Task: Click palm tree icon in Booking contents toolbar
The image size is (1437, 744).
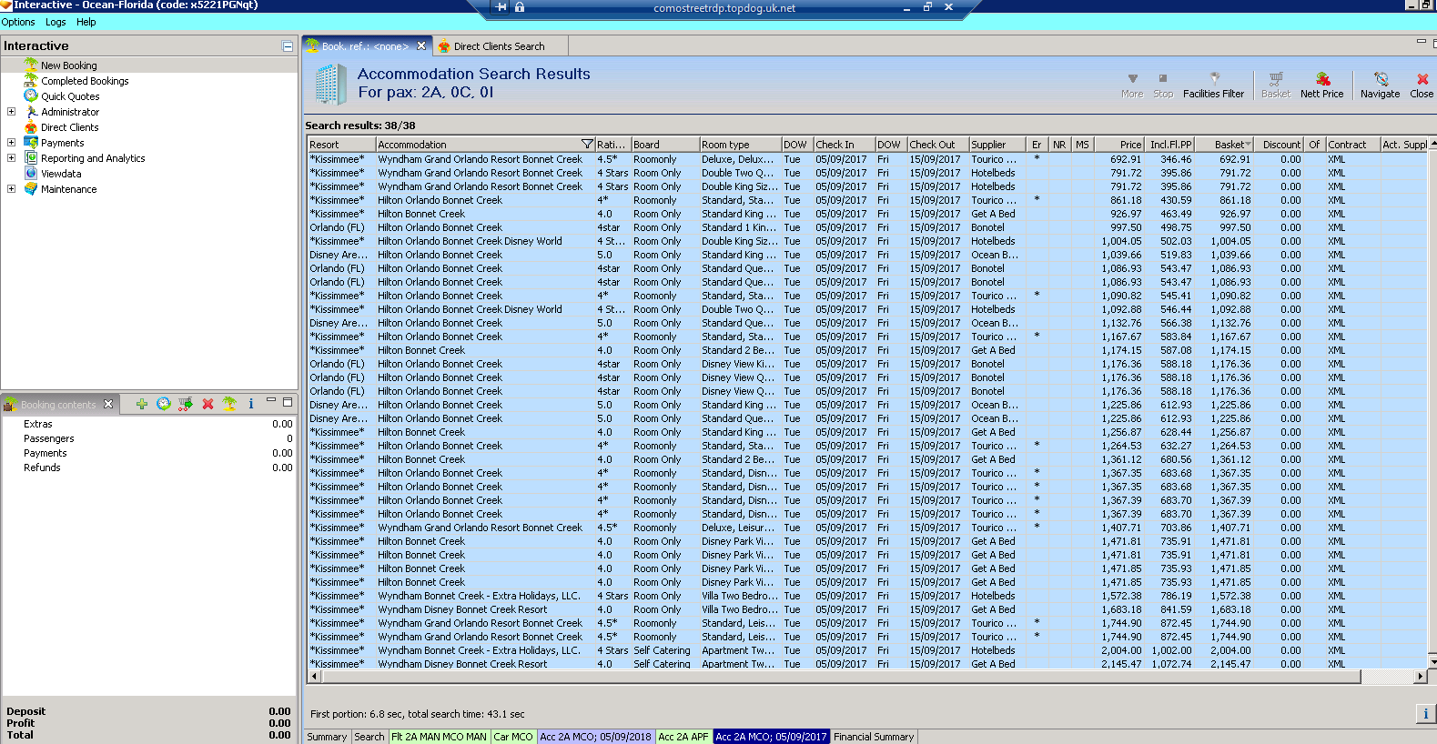Action: coord(229,404)
